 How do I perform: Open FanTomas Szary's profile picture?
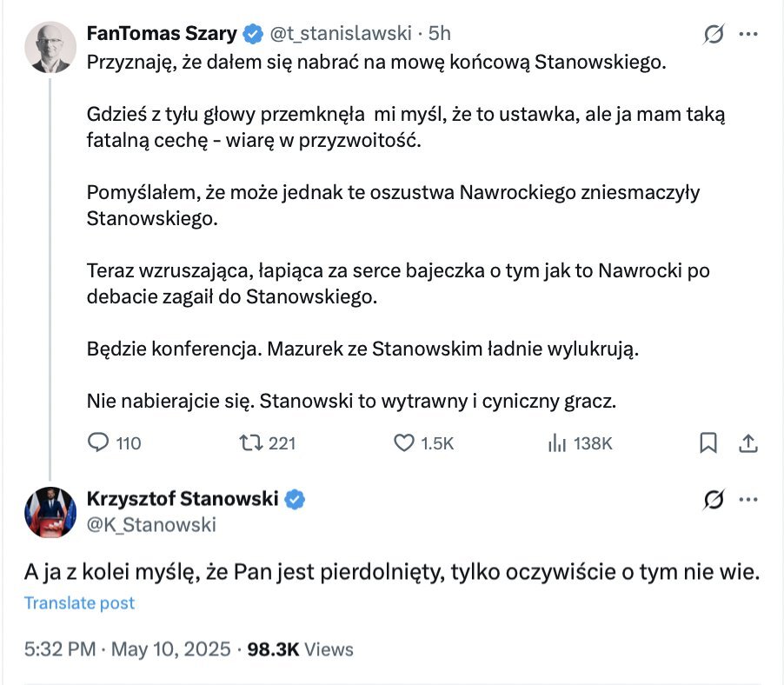(50, 47)
